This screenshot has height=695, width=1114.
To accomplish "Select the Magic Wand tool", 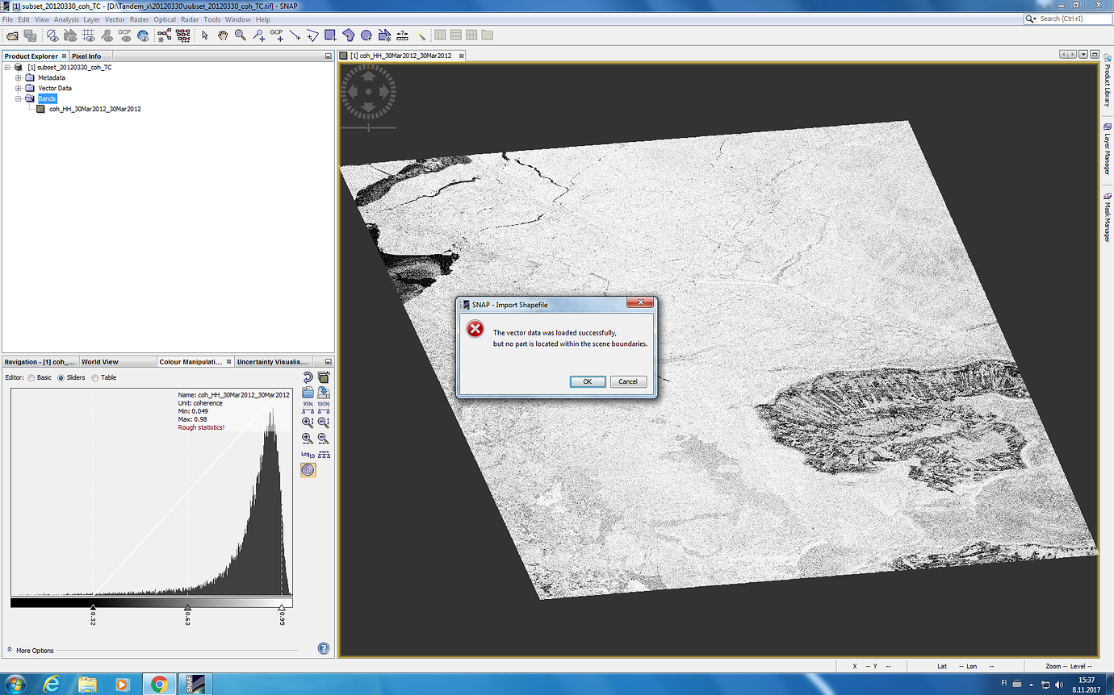I will (x=422, y=35).
